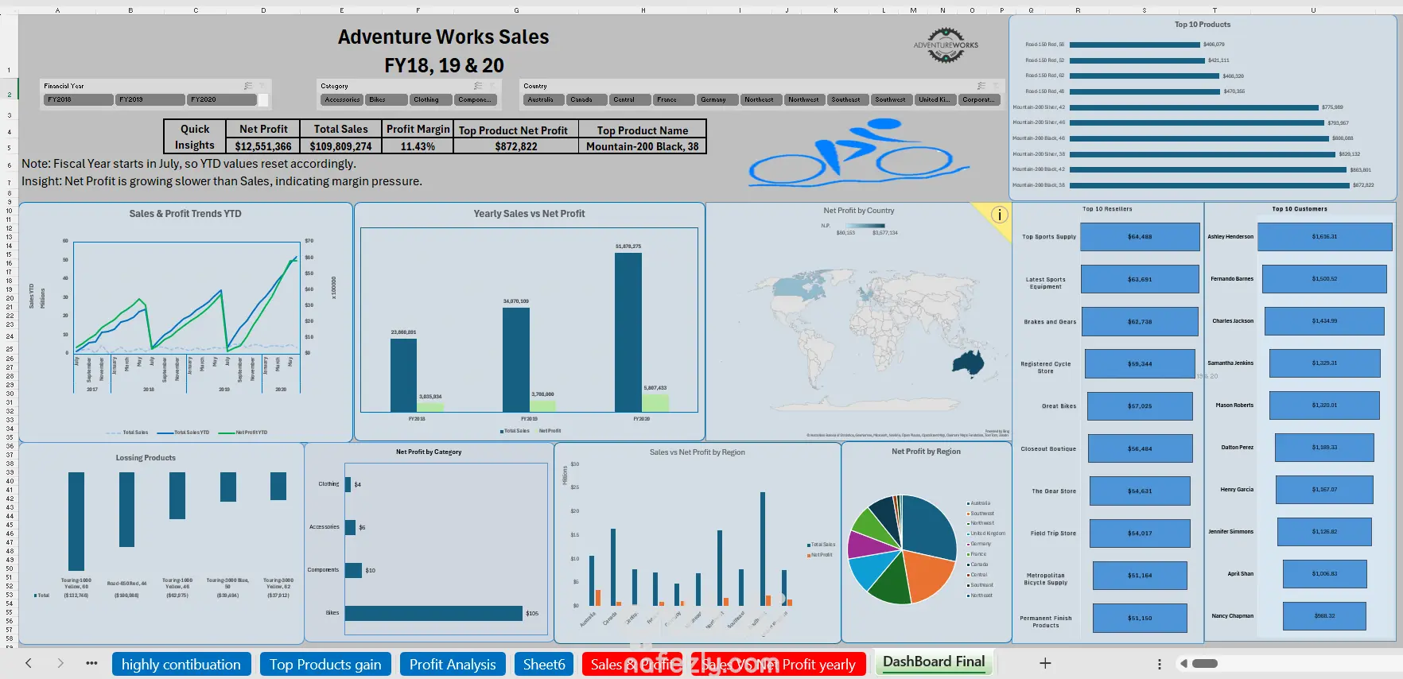Select France in Country slicer
1403x679 pixels.
[x=674, y=100]
